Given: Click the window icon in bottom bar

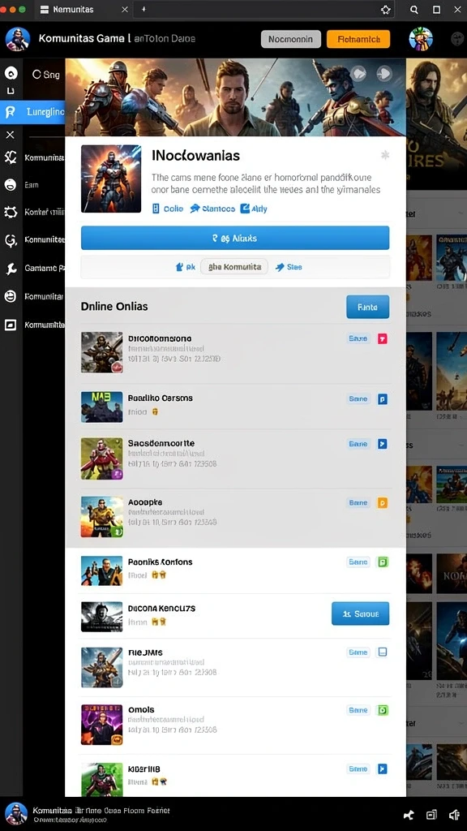Looking at the screenshot, I should click(431, 815).
